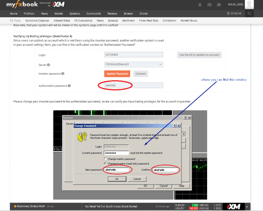Viewport: 263px width, 211px height.
Task: Open Forex Heat Map tool link
Action: tap(149, 21)
